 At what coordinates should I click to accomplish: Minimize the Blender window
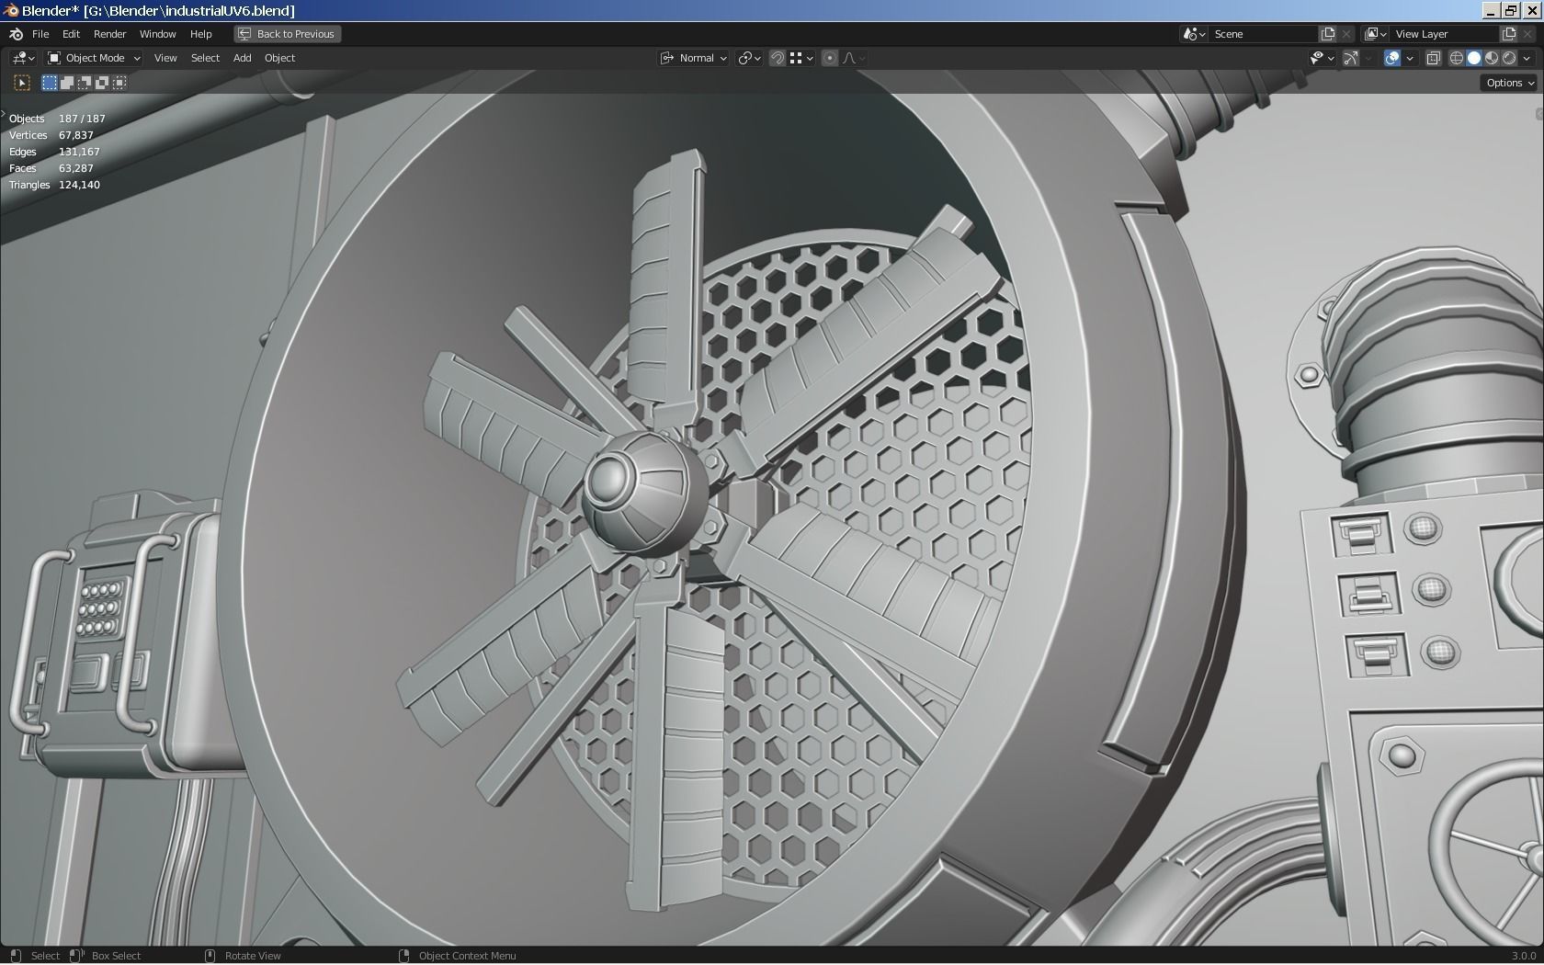click(1492, 10)
